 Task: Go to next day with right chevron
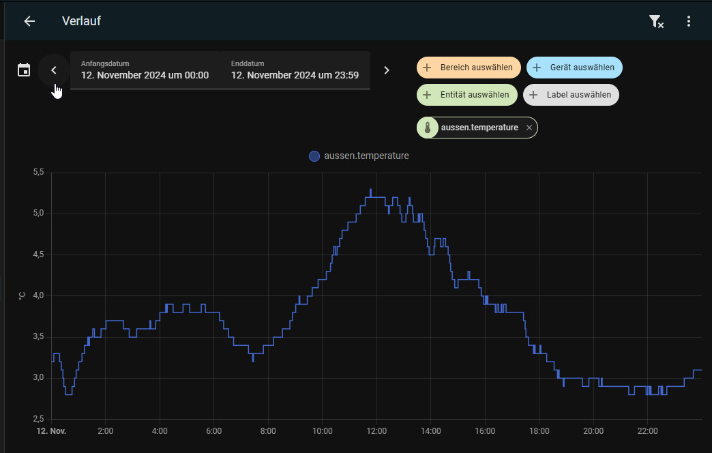pos(387,70)
